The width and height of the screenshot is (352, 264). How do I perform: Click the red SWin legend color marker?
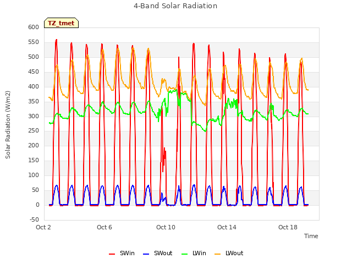coord(112,254)
